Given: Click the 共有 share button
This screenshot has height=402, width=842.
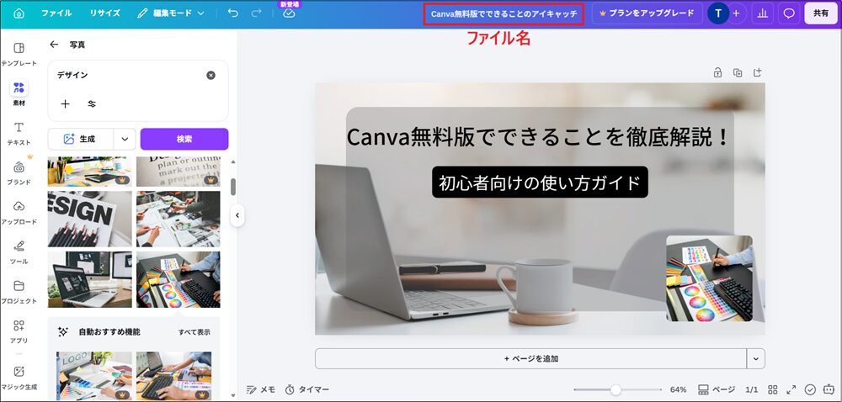Looking at the screenshot, I should [x=820, y=13].
